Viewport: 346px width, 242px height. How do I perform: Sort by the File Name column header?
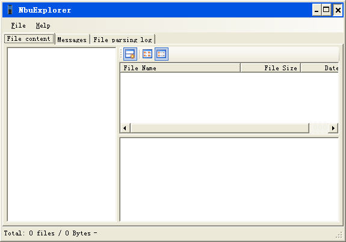pos(181,68)
